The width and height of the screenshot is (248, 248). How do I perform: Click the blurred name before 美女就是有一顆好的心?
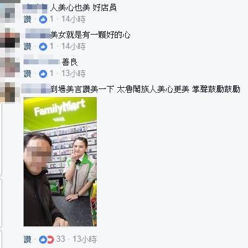pyautogui.click(x=38, y=34)
